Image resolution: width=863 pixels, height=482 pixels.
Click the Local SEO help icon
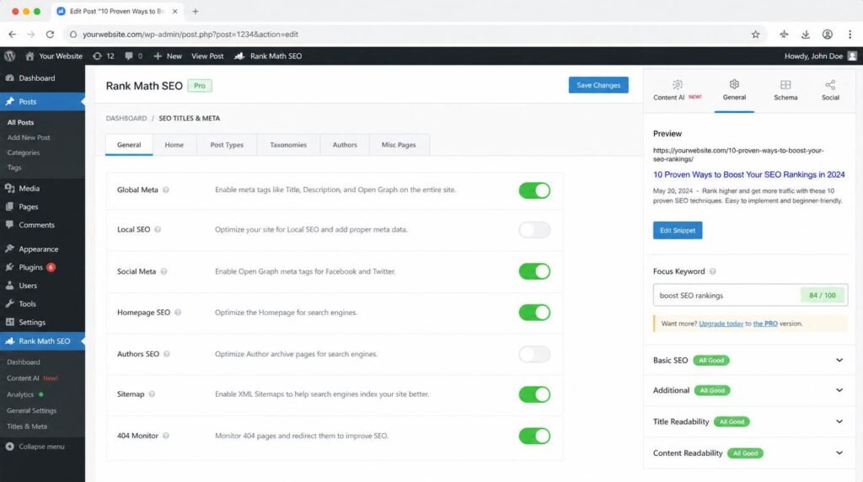(x=158, y=229)
